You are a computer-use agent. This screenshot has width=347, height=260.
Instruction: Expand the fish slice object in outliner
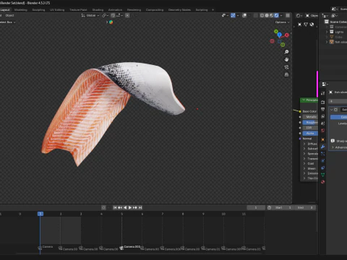327,42
